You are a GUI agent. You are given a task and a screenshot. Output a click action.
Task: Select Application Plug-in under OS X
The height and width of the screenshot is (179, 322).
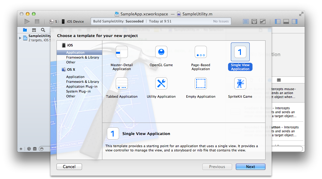click(x=82, y=86)
